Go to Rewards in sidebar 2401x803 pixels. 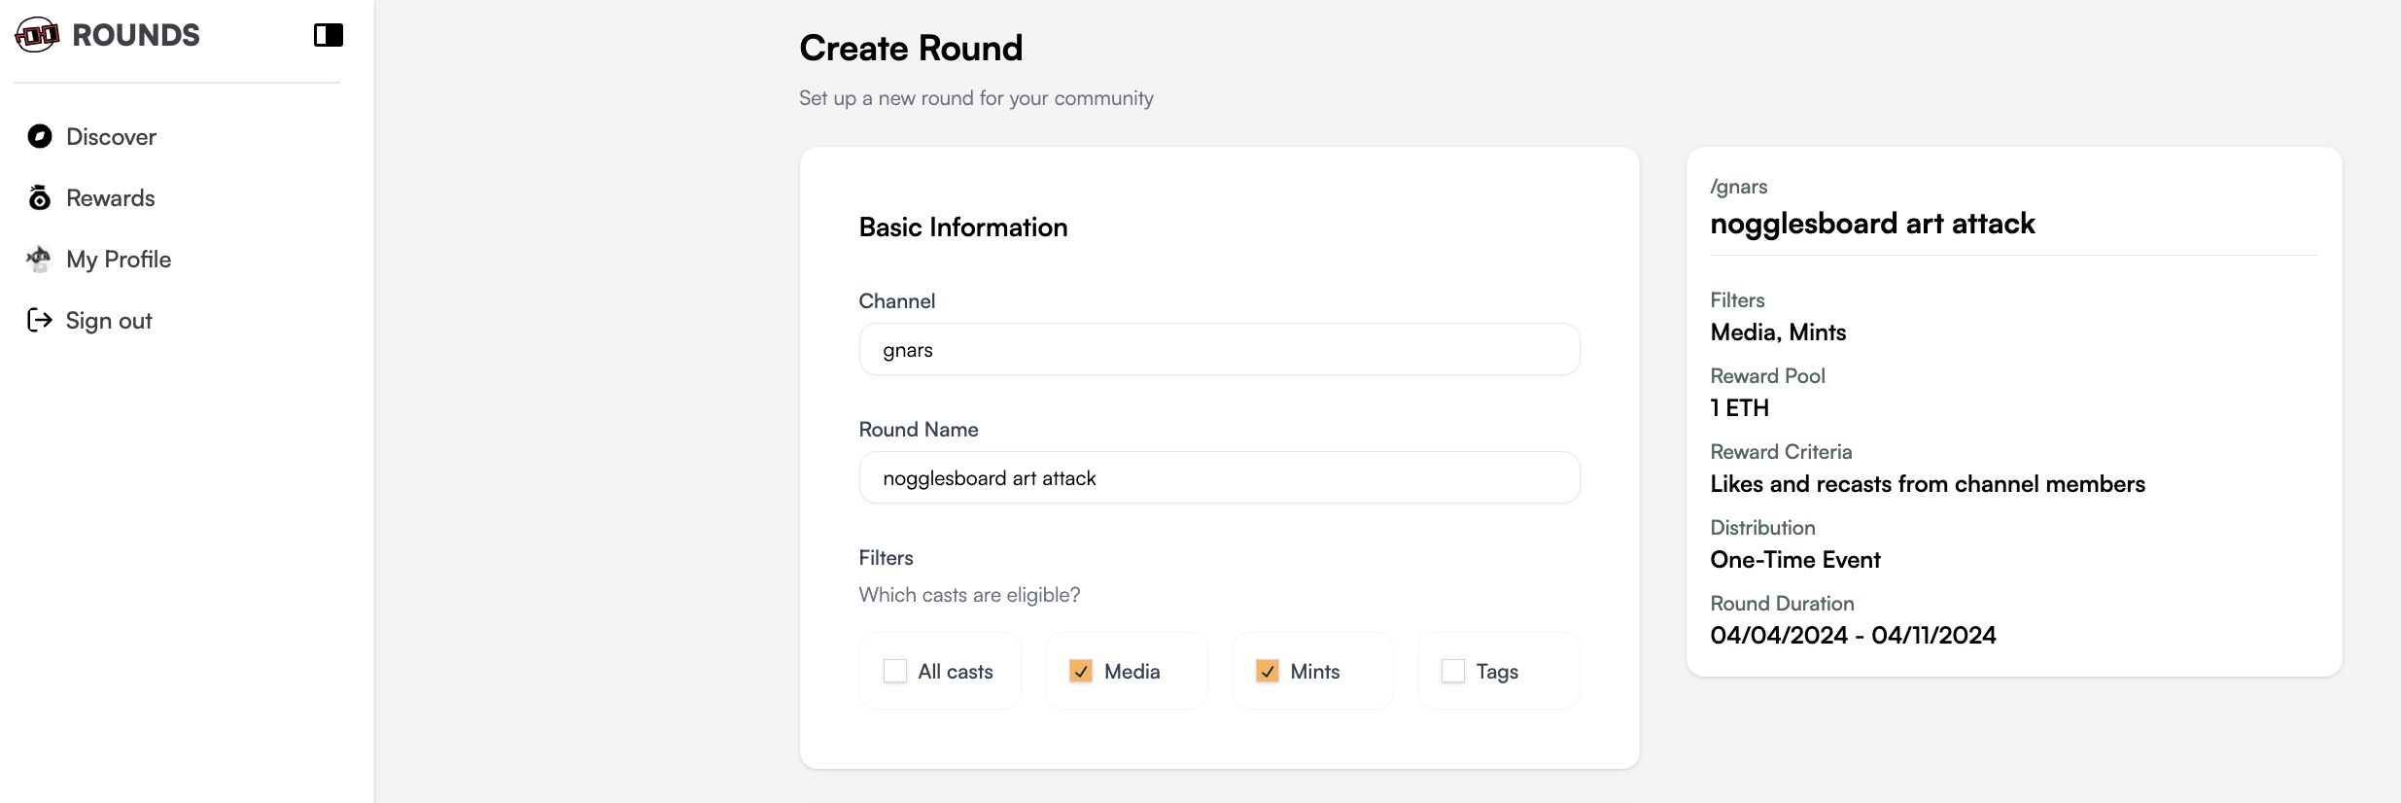click(110, 198)
